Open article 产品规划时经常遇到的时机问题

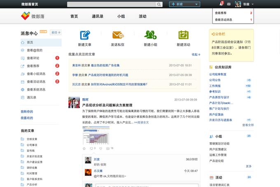[x=108, y=75]
